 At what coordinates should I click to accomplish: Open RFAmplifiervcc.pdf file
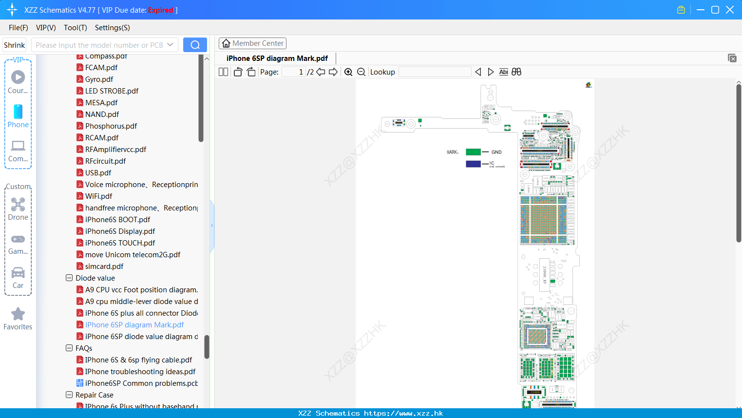click(x=116, y=150)
